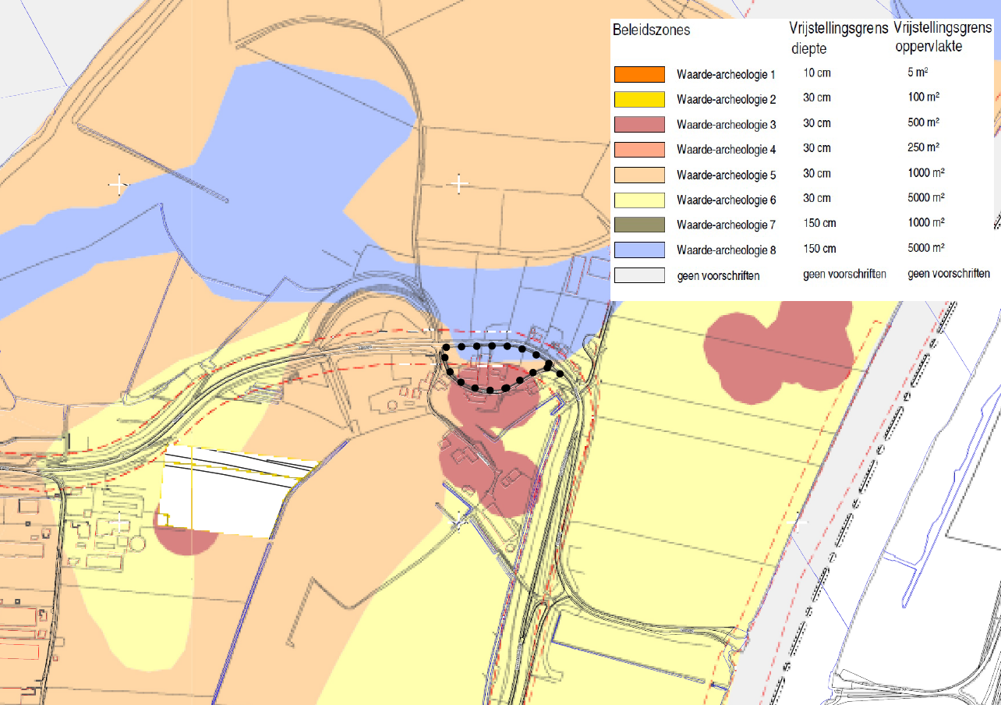
Task: Click the 'Waarde-archeologie 3' legend label text
Action: point(726,125)
